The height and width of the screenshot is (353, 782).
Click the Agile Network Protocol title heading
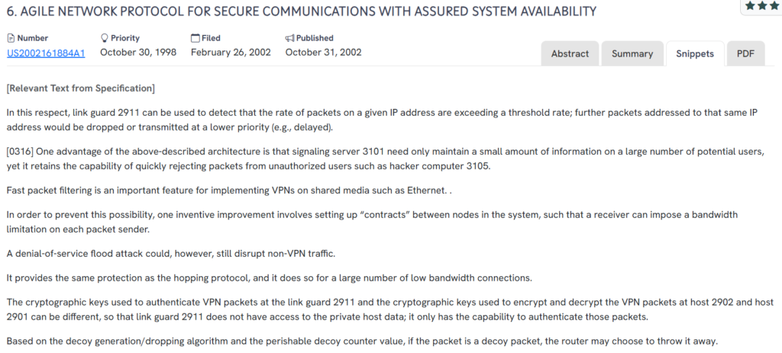pyautogui.click(x=302, y=11)
